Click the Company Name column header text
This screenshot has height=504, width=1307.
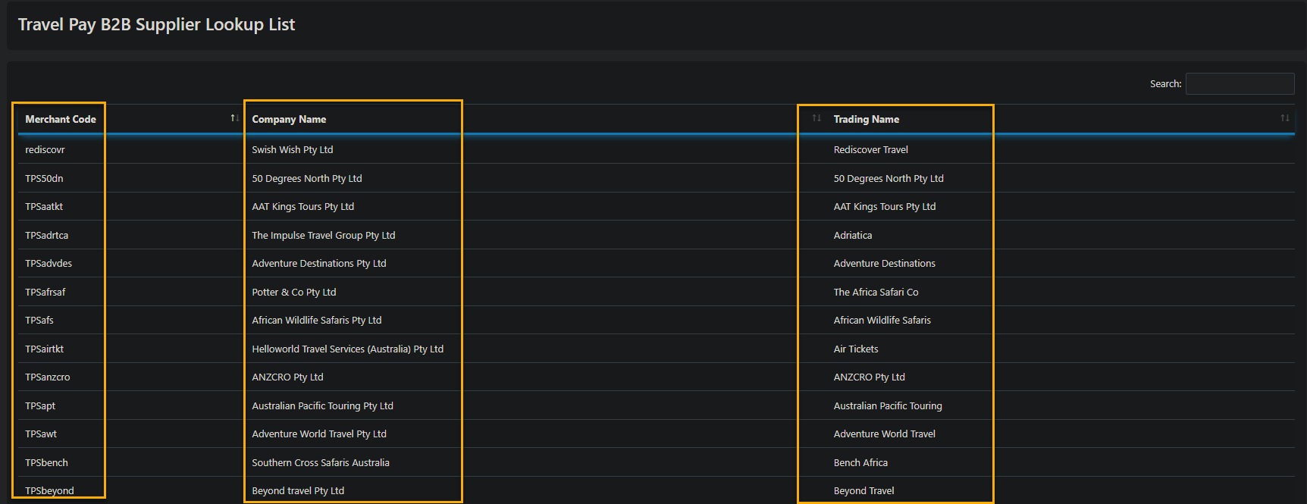[289, 119]
